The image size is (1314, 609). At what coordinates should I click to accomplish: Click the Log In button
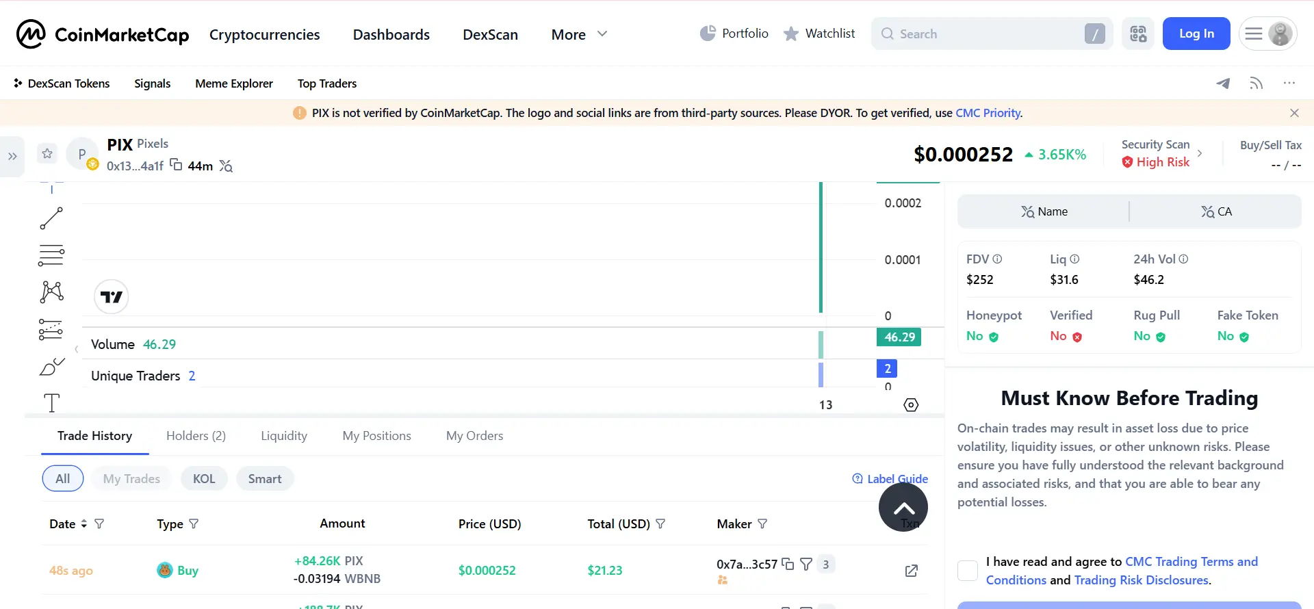coord(1196,34)
